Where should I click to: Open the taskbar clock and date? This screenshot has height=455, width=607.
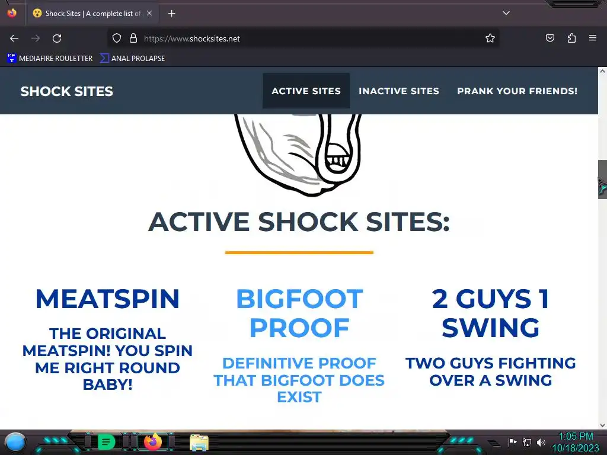576,442
